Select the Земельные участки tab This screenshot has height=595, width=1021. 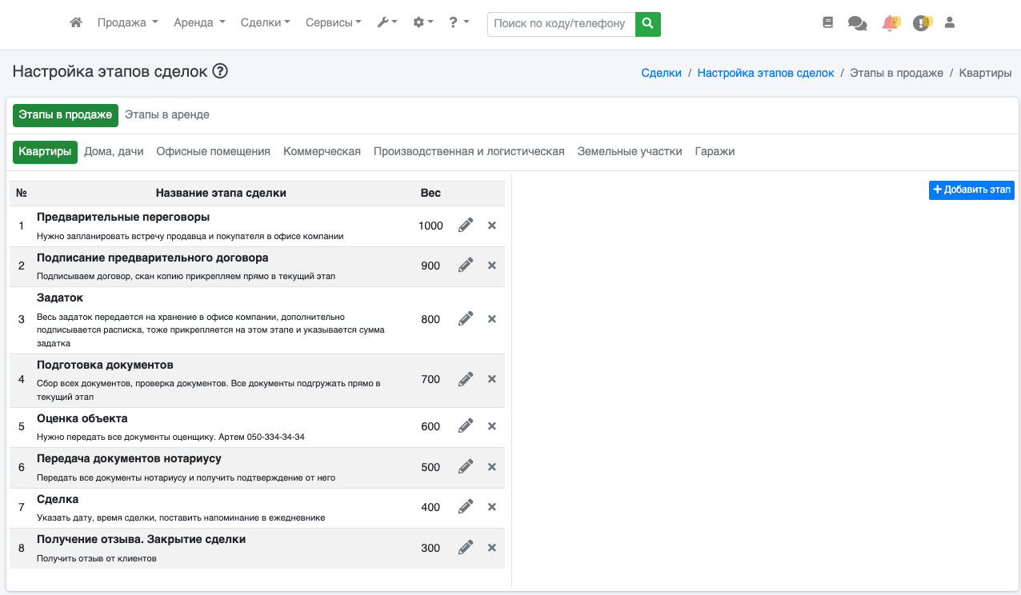tap(630, 152)
